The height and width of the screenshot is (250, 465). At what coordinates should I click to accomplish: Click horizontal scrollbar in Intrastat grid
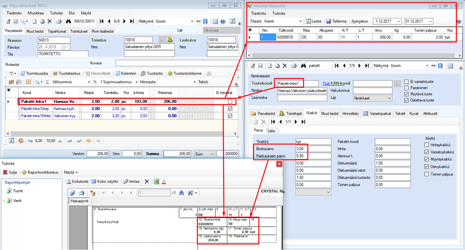[x=354, y=56]
